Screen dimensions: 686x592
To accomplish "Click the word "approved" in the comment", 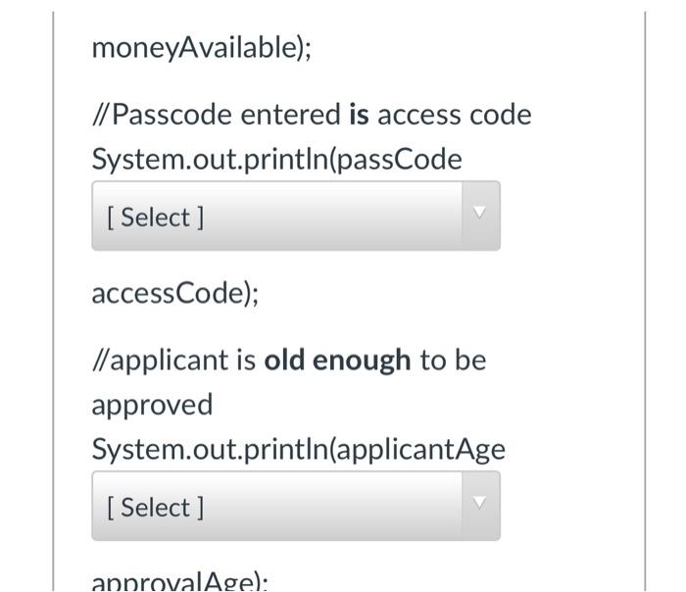I will pos(152,404).
